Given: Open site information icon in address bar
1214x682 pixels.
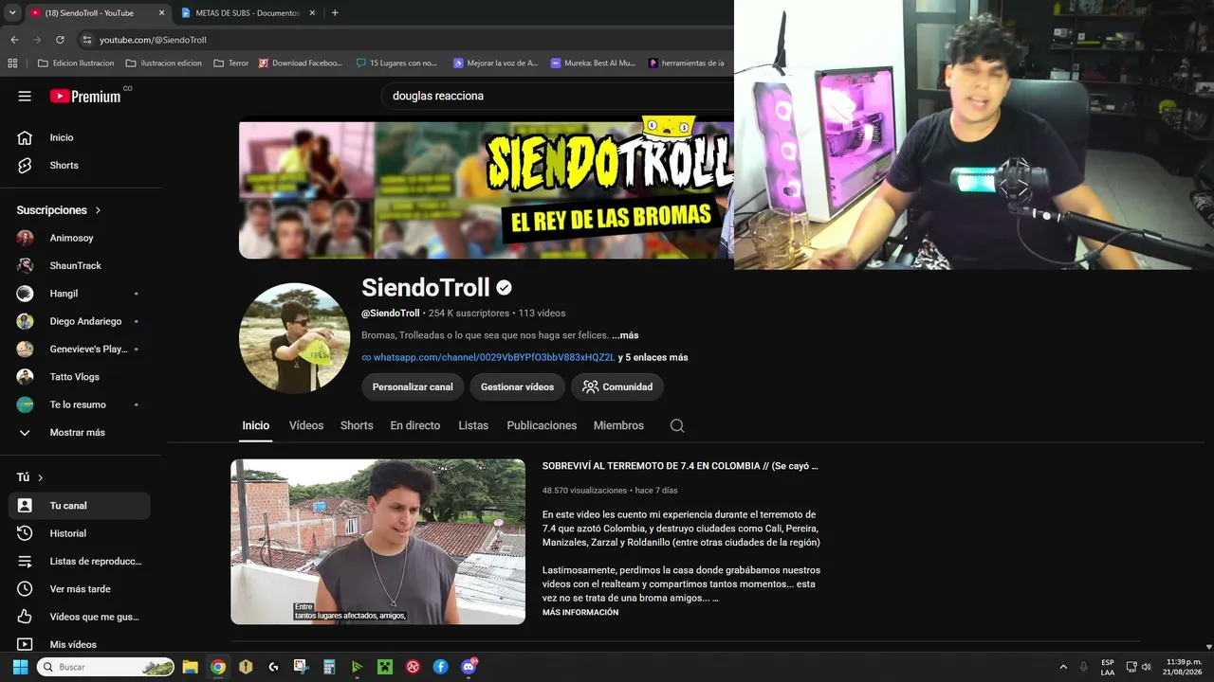Looking at the screenshot, I should pos(87,40).
